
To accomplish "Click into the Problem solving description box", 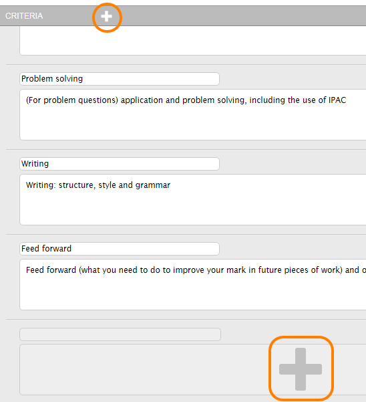I will (x=193, y=114).
